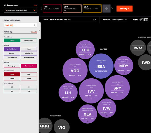This screenshot has height=133, width=151.
Task: Click the Modify button
Action: click(x=125, y=9)
